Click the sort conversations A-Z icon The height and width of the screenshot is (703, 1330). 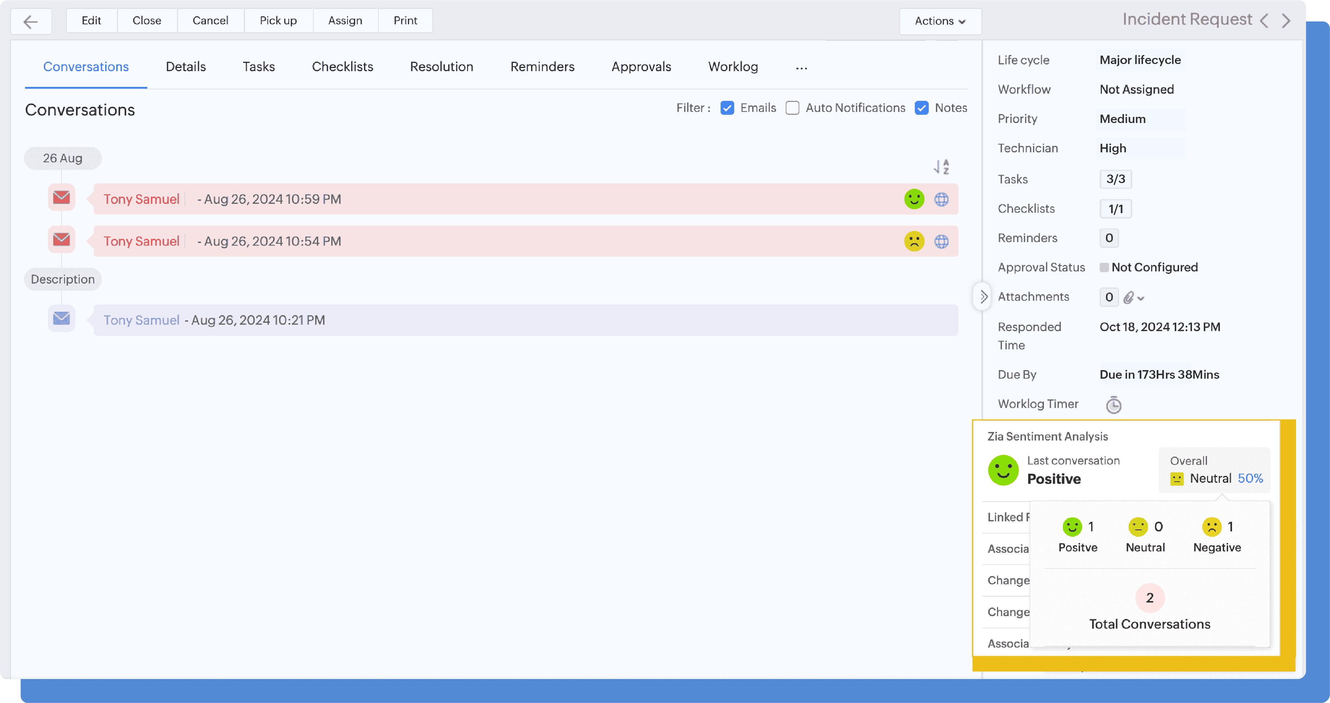(941, 167)
